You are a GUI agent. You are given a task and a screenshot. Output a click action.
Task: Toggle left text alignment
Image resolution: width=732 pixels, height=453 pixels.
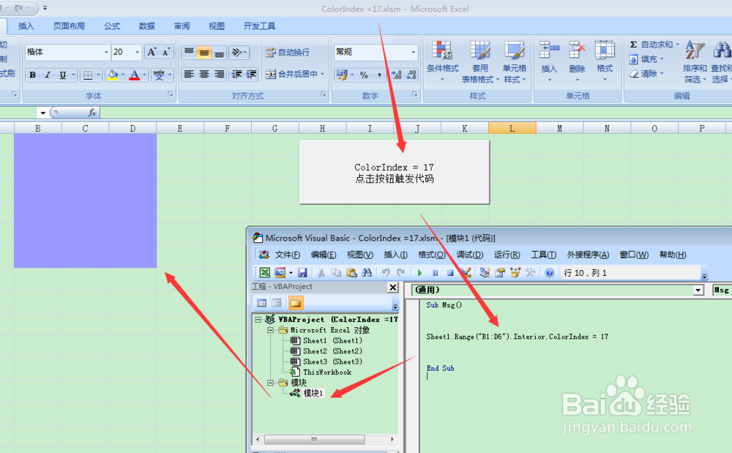[189, 74]
